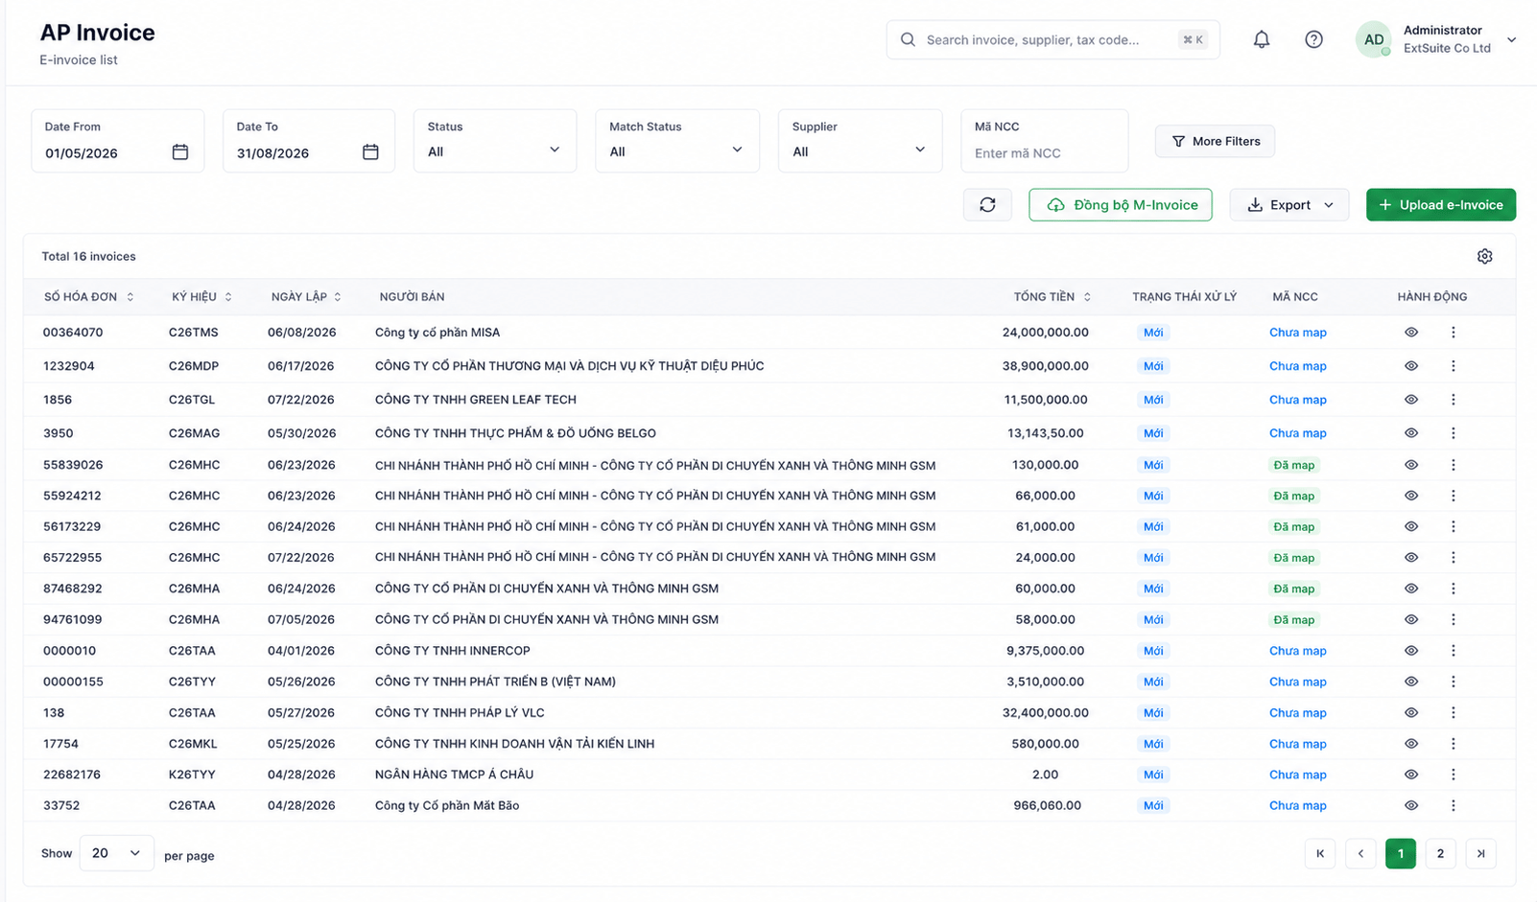
Task: Click Upload e-Invoice button
Action: tap(1441, 204)
